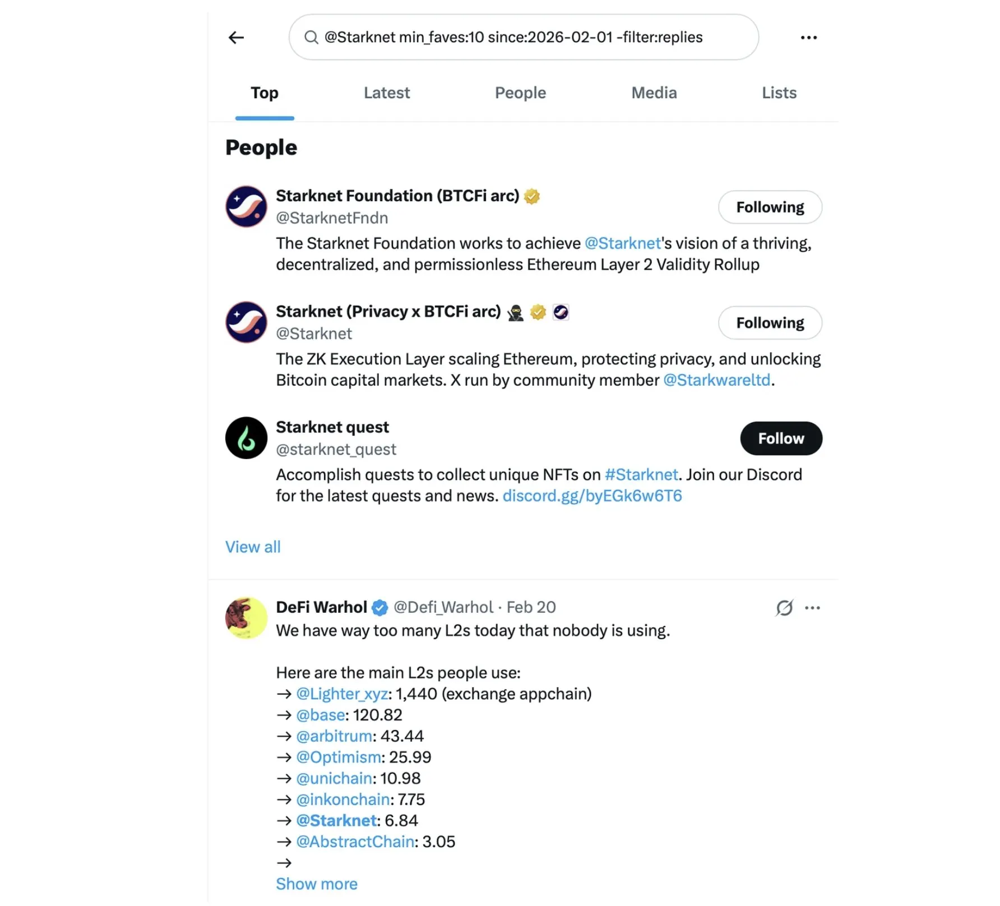
Task: Click the Starknet account's profile avatar
Action: coord(246,322)
